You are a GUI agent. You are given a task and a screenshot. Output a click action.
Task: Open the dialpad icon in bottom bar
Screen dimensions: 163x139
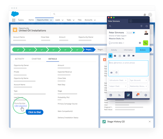tap(128, 95)
